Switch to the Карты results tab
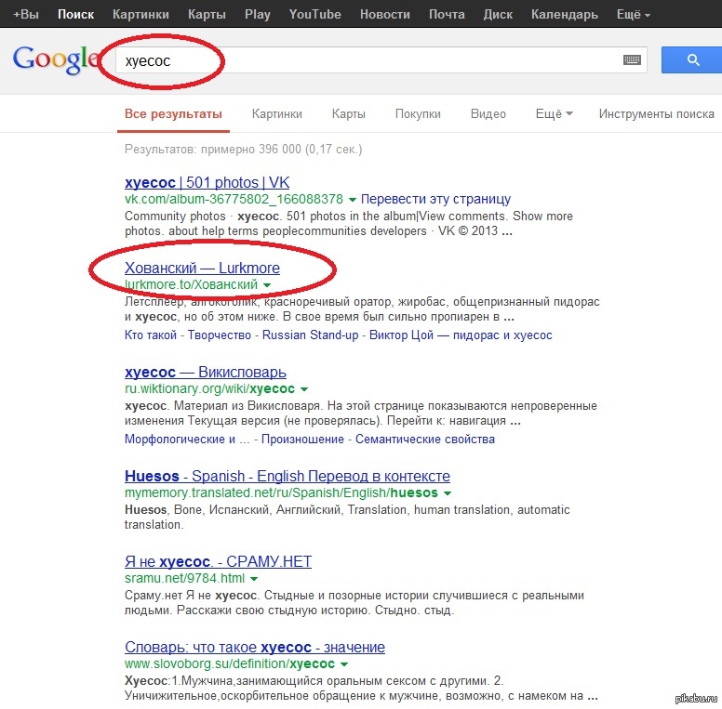The width and height of the screenshot is (722, 709). [x=349, y=114]
